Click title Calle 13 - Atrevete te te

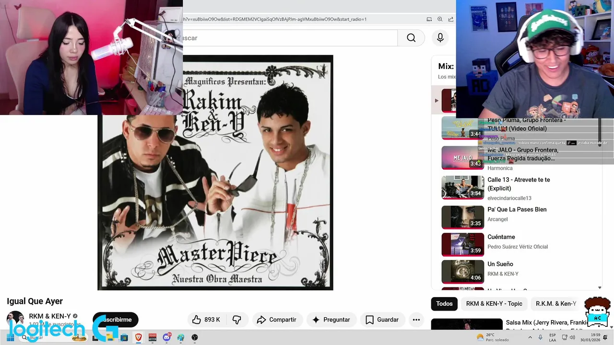click(x=519, y=184)
